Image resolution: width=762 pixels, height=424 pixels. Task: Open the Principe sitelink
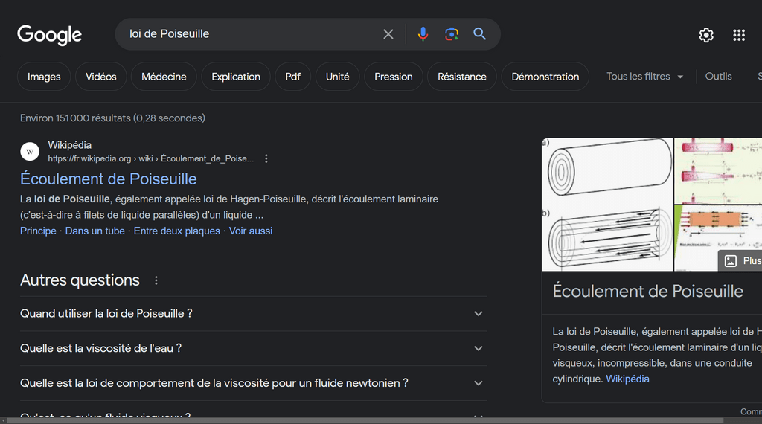pos(38,231)
